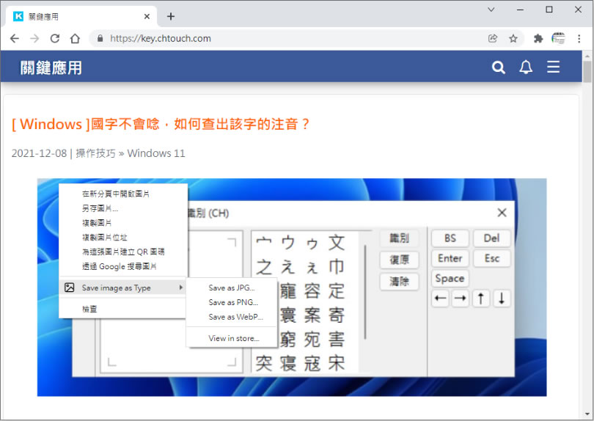The width and height of the screenshot is (594, 421).
Task: Click the Del key button
Action: pos(492,238)
